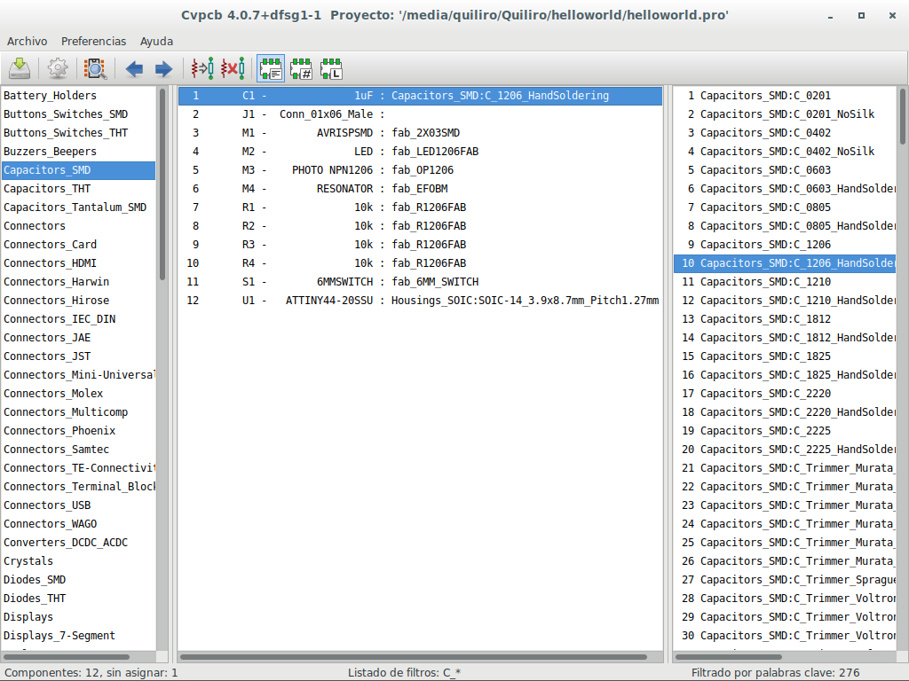Select component row C1 1uF
Viewport: 909px width, 681px height.
point(420,96)
